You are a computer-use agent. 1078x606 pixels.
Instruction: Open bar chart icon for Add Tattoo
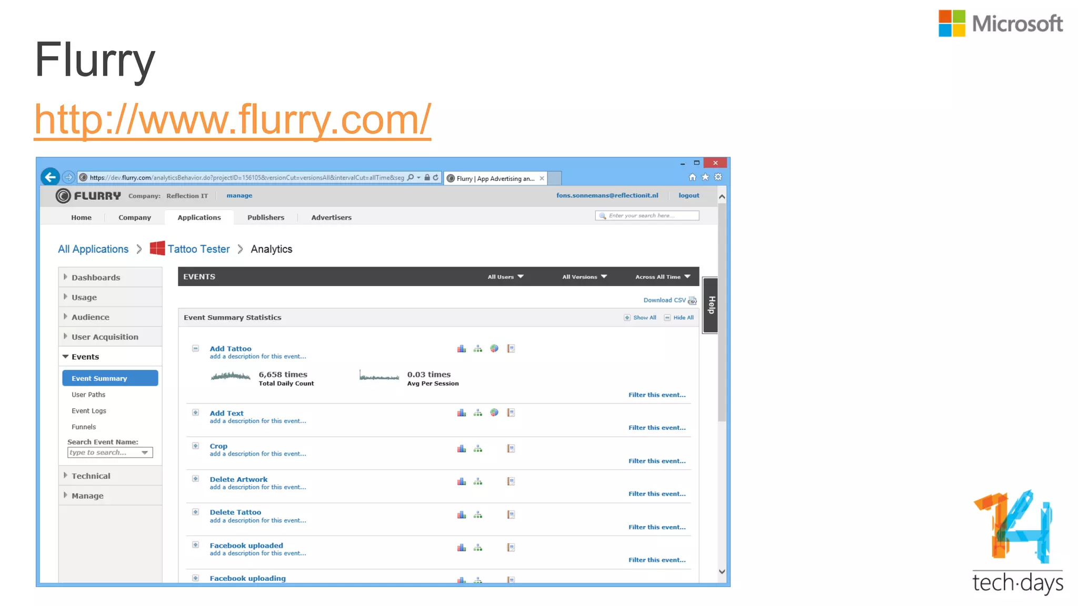click(x=462, y=348)
